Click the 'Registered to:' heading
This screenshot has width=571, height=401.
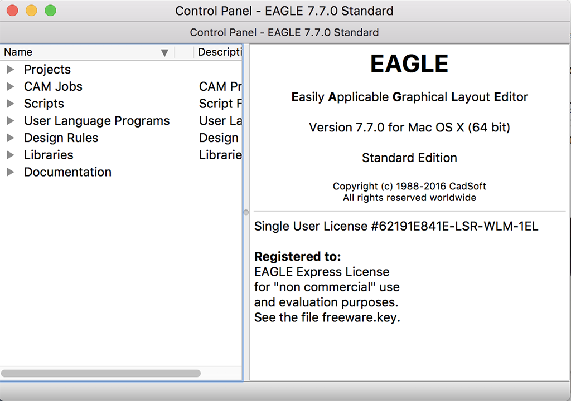pos(298,257)
